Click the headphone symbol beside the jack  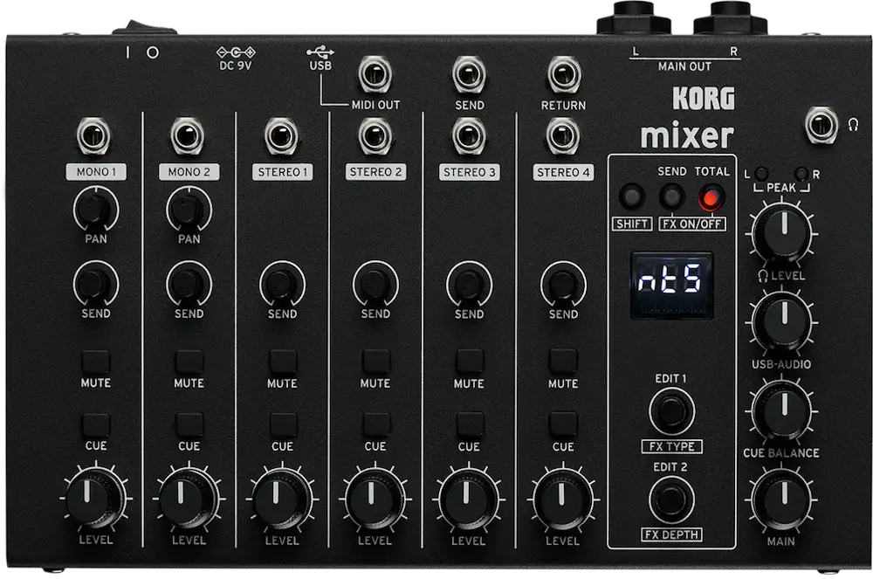coord(854,124)
